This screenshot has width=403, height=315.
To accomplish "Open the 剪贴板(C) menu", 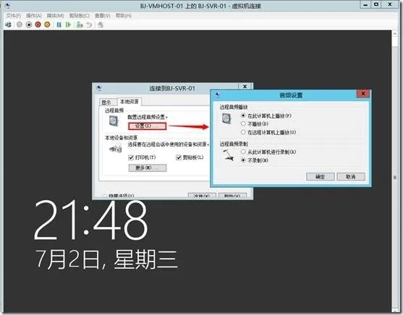I will tap(80, 16).
